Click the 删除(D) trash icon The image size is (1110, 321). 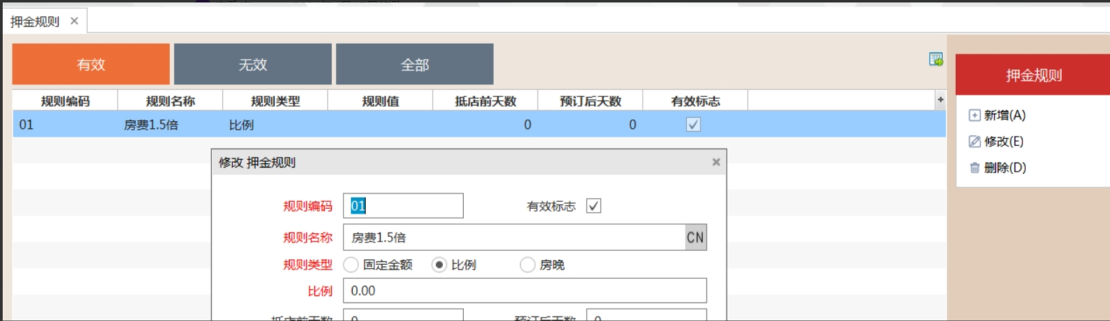(974, 168)
